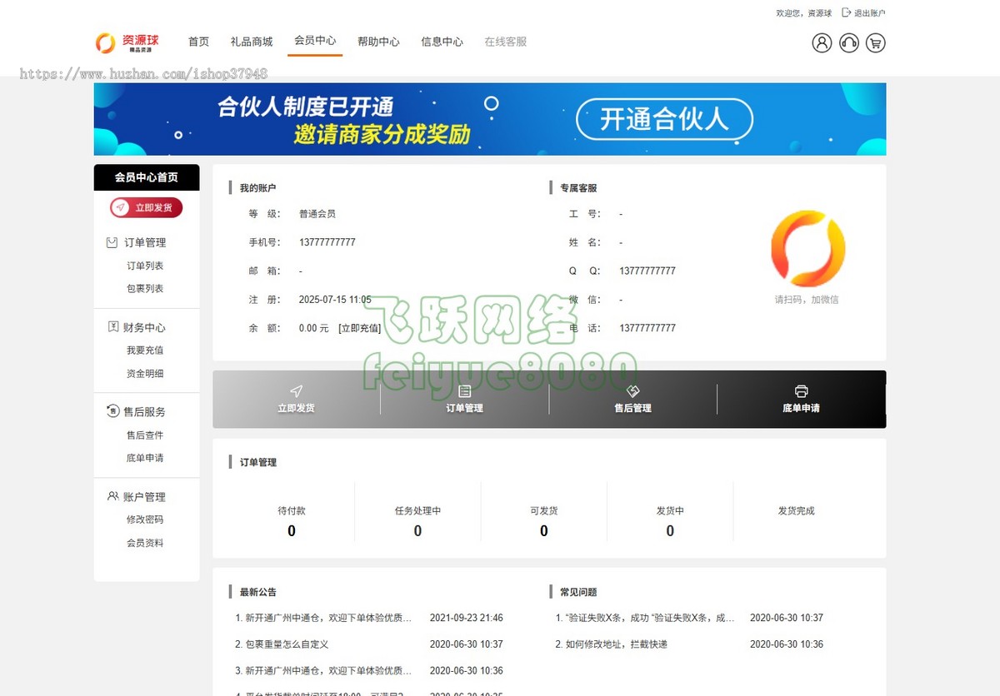The width and height of the screenshot is (1000, 696).
Task: Click the 欢迎您，资源球 greeting text
Action: [804, 13]
